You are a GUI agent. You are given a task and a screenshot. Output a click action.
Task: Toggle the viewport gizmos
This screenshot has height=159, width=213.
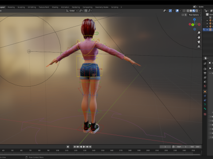point(170,11)
